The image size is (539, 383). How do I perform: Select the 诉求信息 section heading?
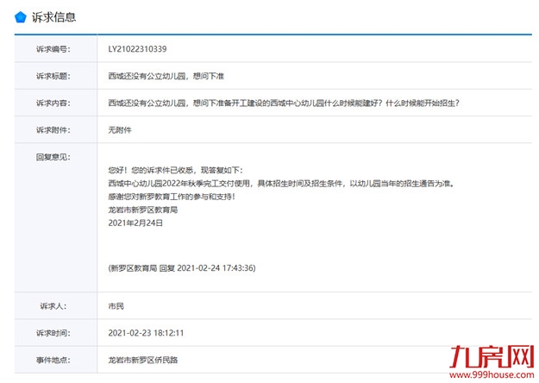[x=54, y=17]
